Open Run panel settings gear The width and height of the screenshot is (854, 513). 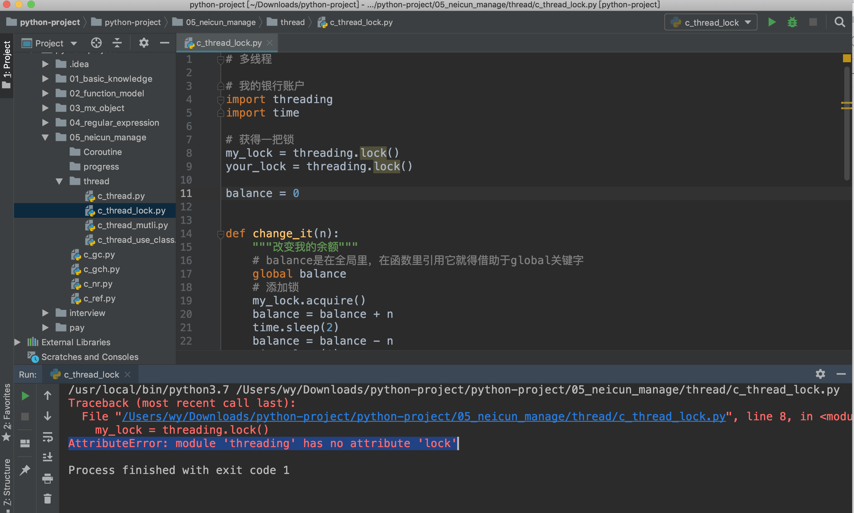(x=820, y=374)
